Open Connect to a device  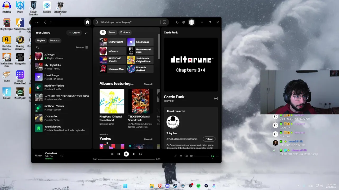point(186,156)
